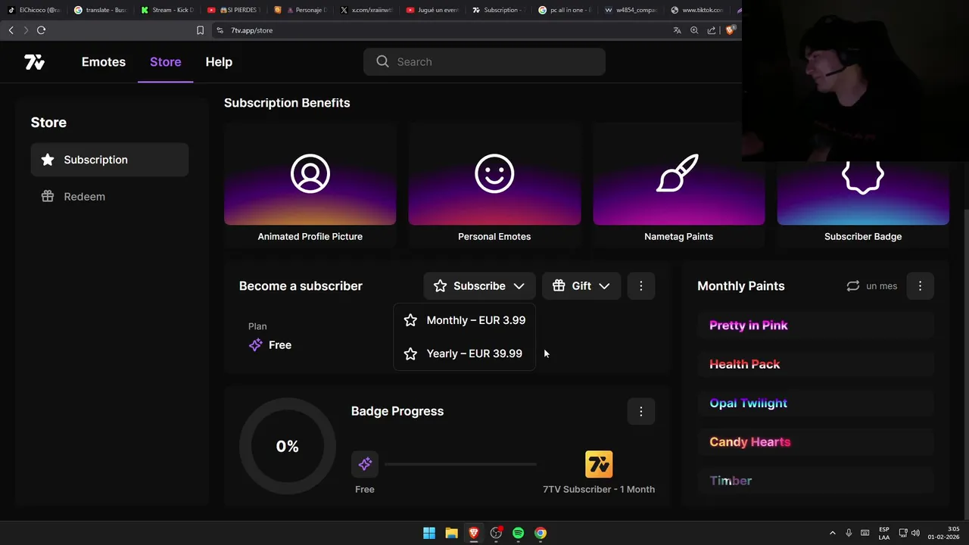Click the yellow 7TV Subscriber badge icon
The width and height of the screenshot is (969, 545).
(599, 464)
